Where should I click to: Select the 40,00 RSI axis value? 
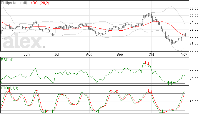tap(194, 79)
